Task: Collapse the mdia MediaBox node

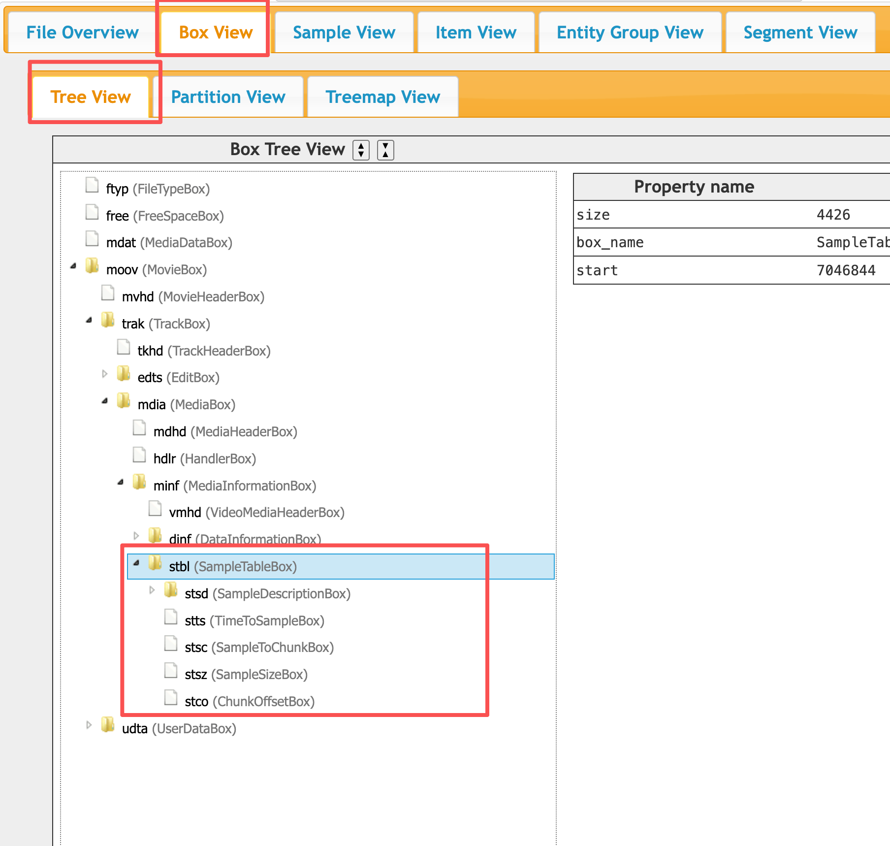Action: (105, 401)
